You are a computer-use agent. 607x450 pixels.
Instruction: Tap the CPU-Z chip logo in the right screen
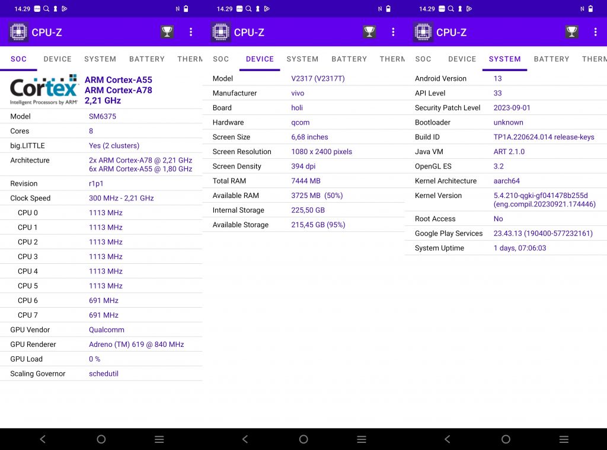pos(423,32)
